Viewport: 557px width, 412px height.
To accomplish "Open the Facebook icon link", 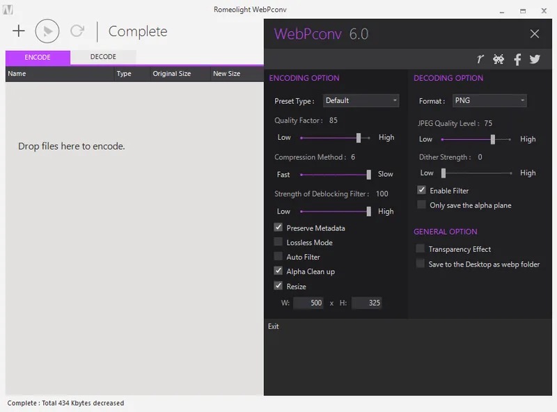I will pyautogui.click(x=517, y=59).
